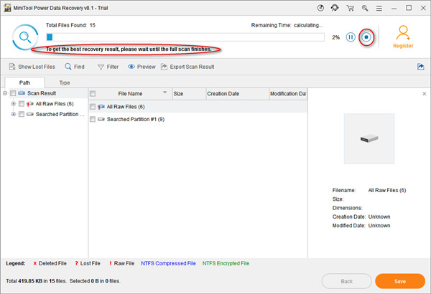Pause the running scan
The height and width of the screenshot is (294, 431).
(x=351, y=37)
